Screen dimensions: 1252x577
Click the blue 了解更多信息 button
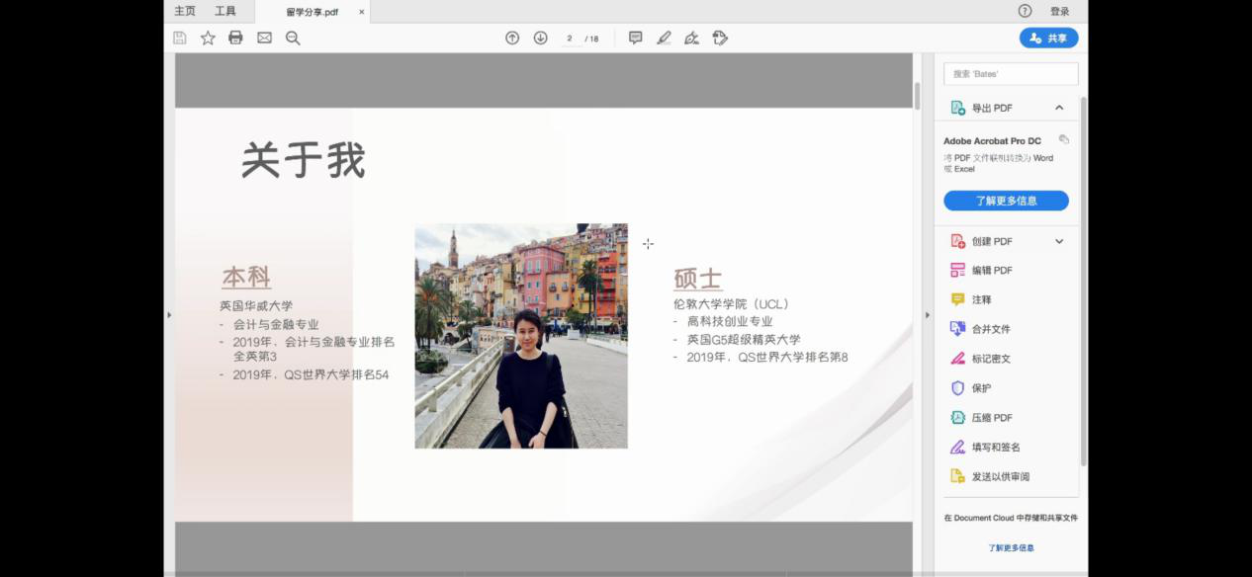click(1006, 201)
